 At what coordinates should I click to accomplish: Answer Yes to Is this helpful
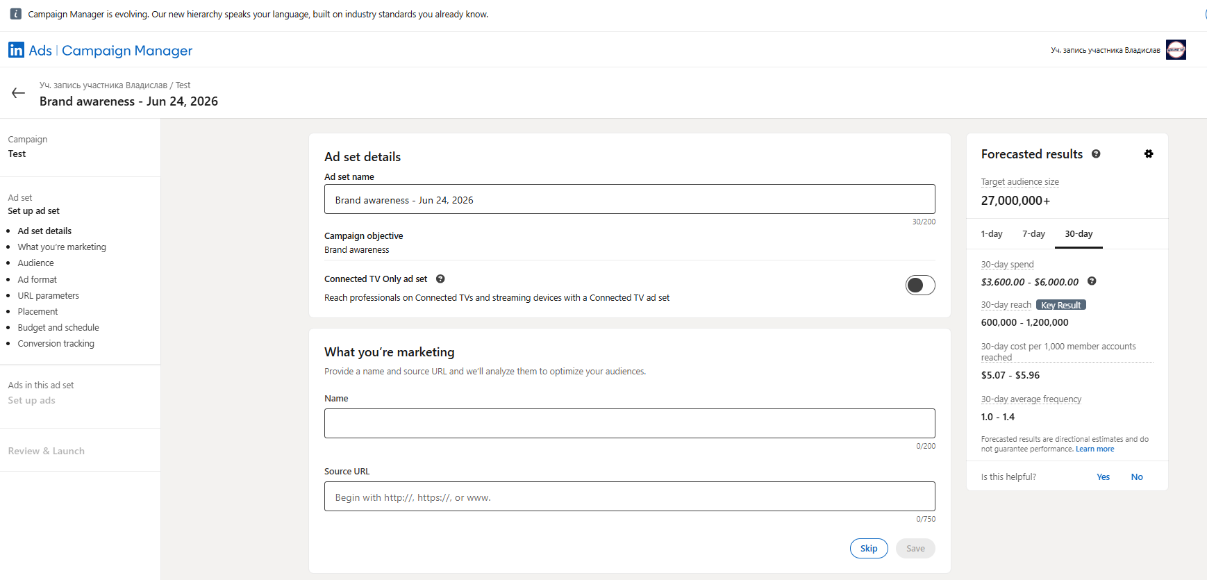pyautogui.click(x=1103, y=477)
